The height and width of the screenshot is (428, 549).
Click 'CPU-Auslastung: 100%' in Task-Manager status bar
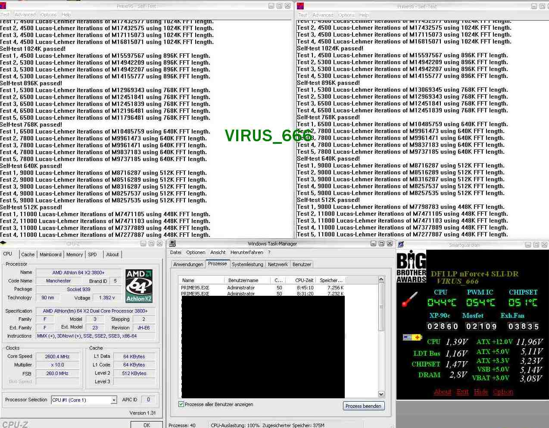(x=235, y=425)
